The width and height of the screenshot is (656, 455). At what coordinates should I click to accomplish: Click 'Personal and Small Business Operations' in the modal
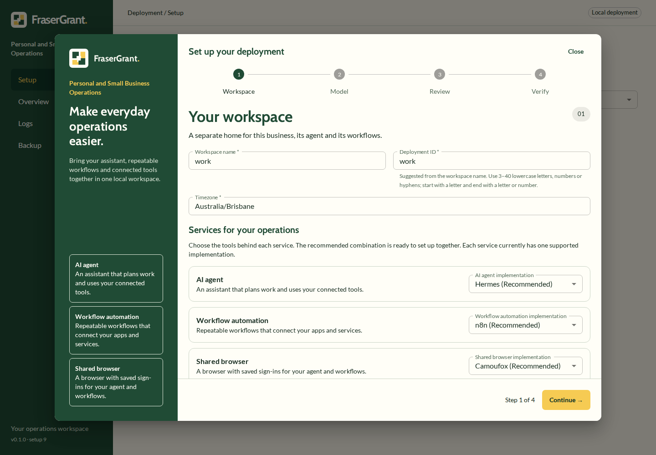[109, 88]
